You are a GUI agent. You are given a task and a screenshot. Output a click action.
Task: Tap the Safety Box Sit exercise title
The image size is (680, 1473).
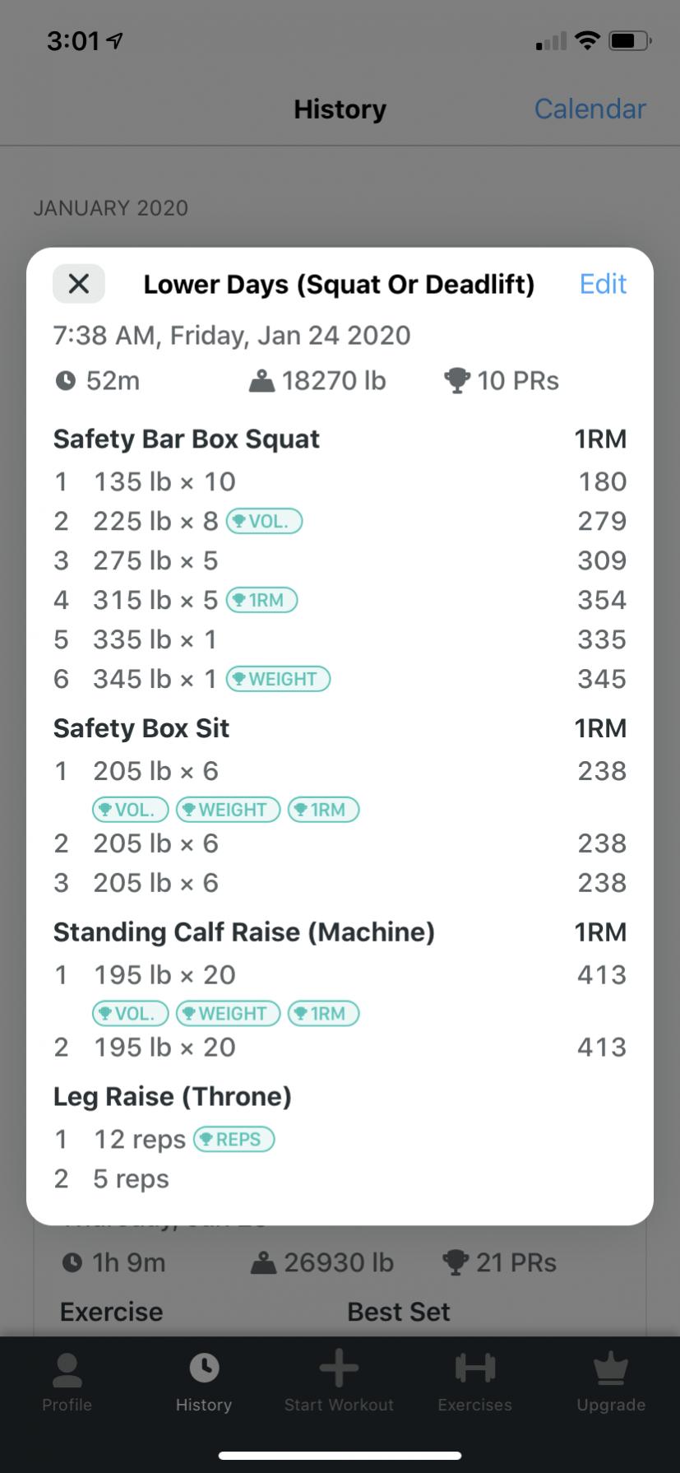click(141, 728)
